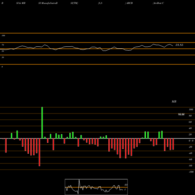Click the 0 label on RSI panel axis
This screenshot has width=195, height=195.
pos(2,67)
